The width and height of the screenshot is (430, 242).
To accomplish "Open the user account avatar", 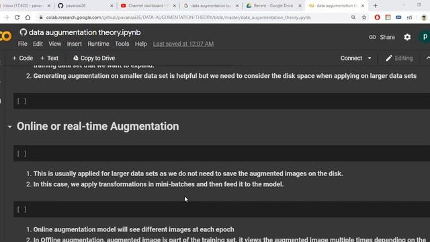I will coord(425,37).
